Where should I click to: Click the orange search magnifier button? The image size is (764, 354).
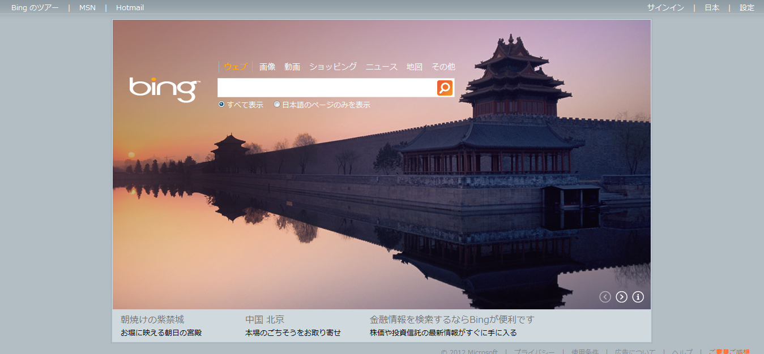[445, 88]
